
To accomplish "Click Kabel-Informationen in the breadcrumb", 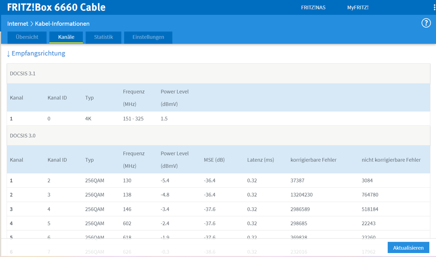I will pyautogui.click(x=62, y=24).
